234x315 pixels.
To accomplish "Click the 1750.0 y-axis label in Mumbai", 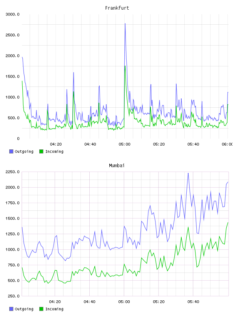I will tap(12, 203).
